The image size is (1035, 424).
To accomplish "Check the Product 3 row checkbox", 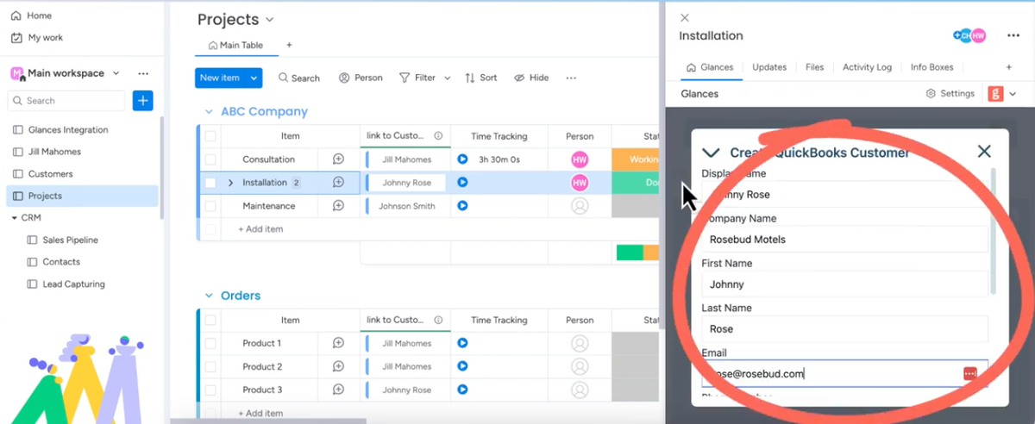I will click(x=210, y=390).
